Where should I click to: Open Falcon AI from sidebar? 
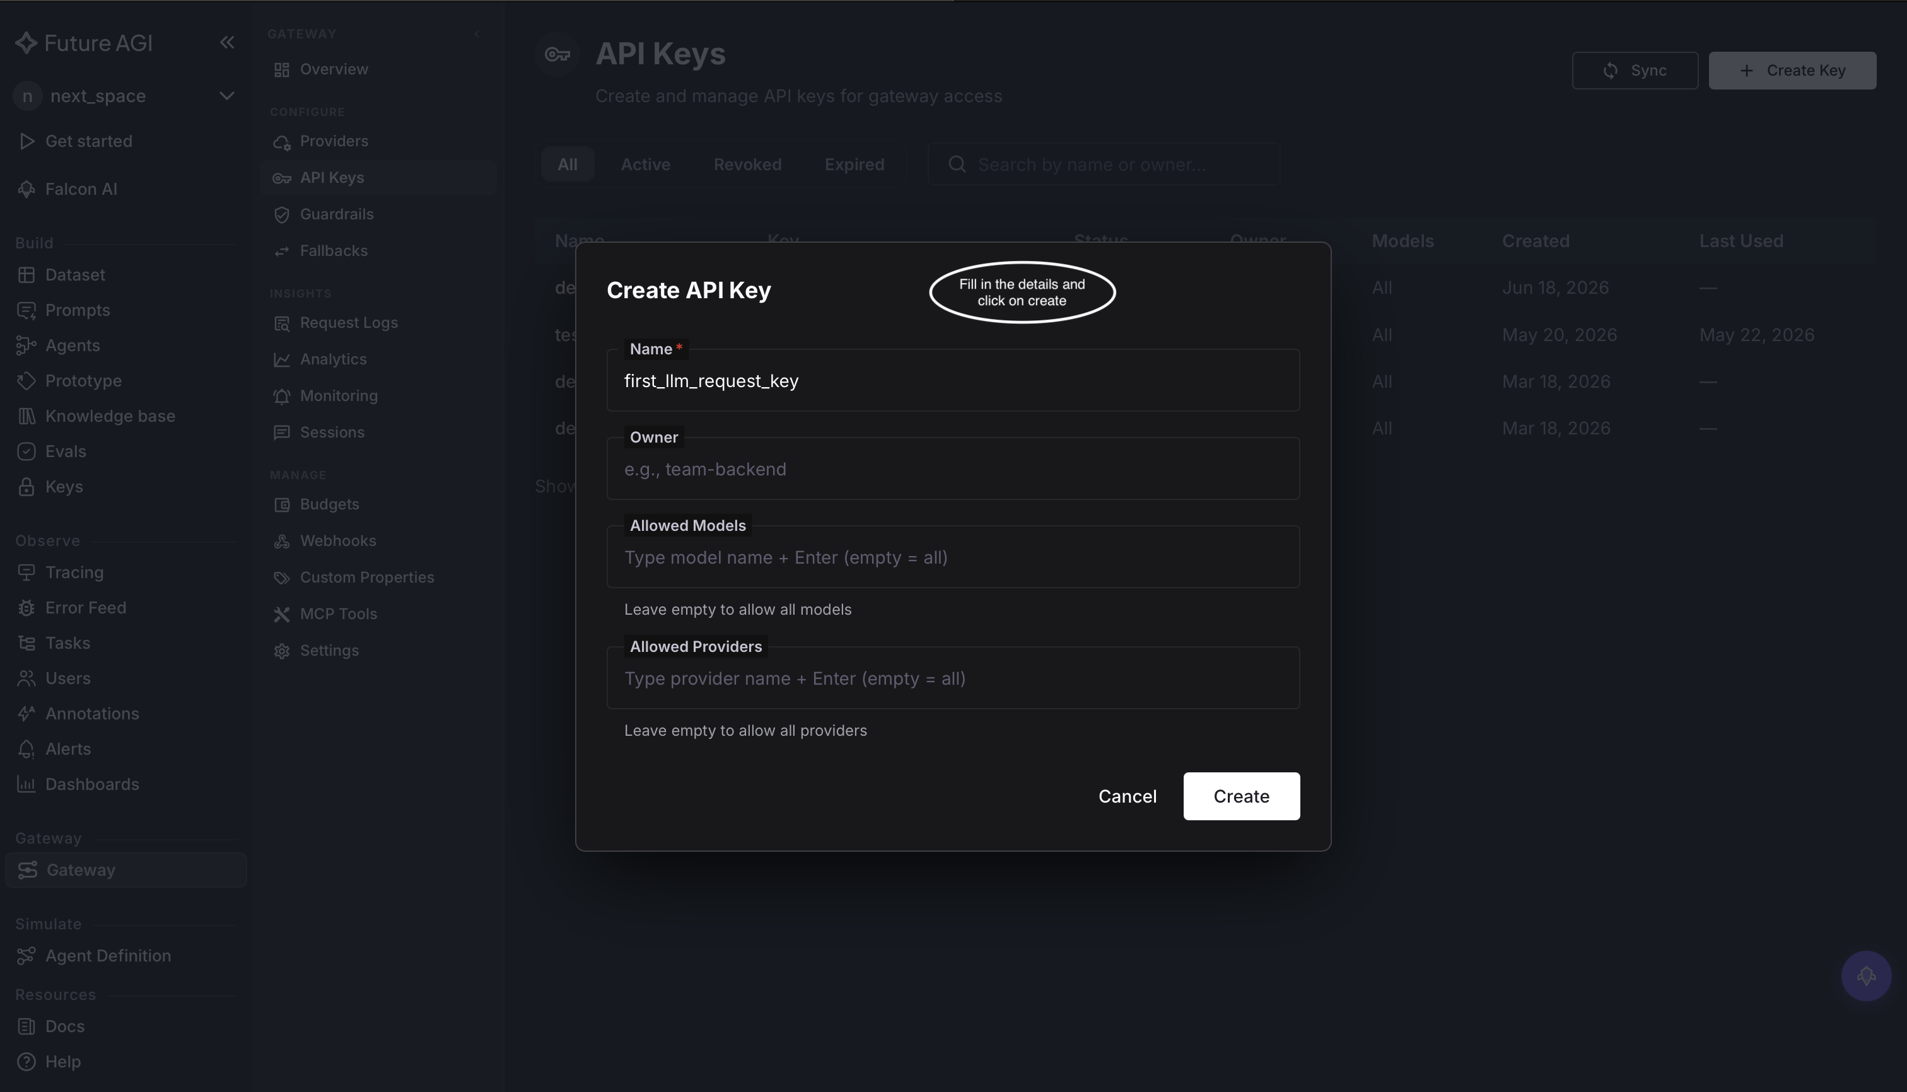[81, 189]
